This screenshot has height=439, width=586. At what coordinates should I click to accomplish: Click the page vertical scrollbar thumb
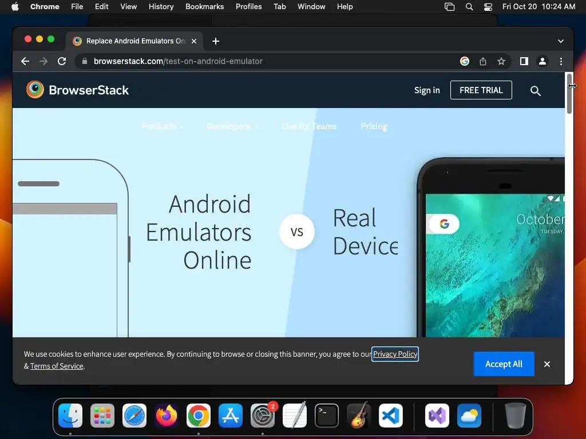pyautogui.click(x=569, y=93)
